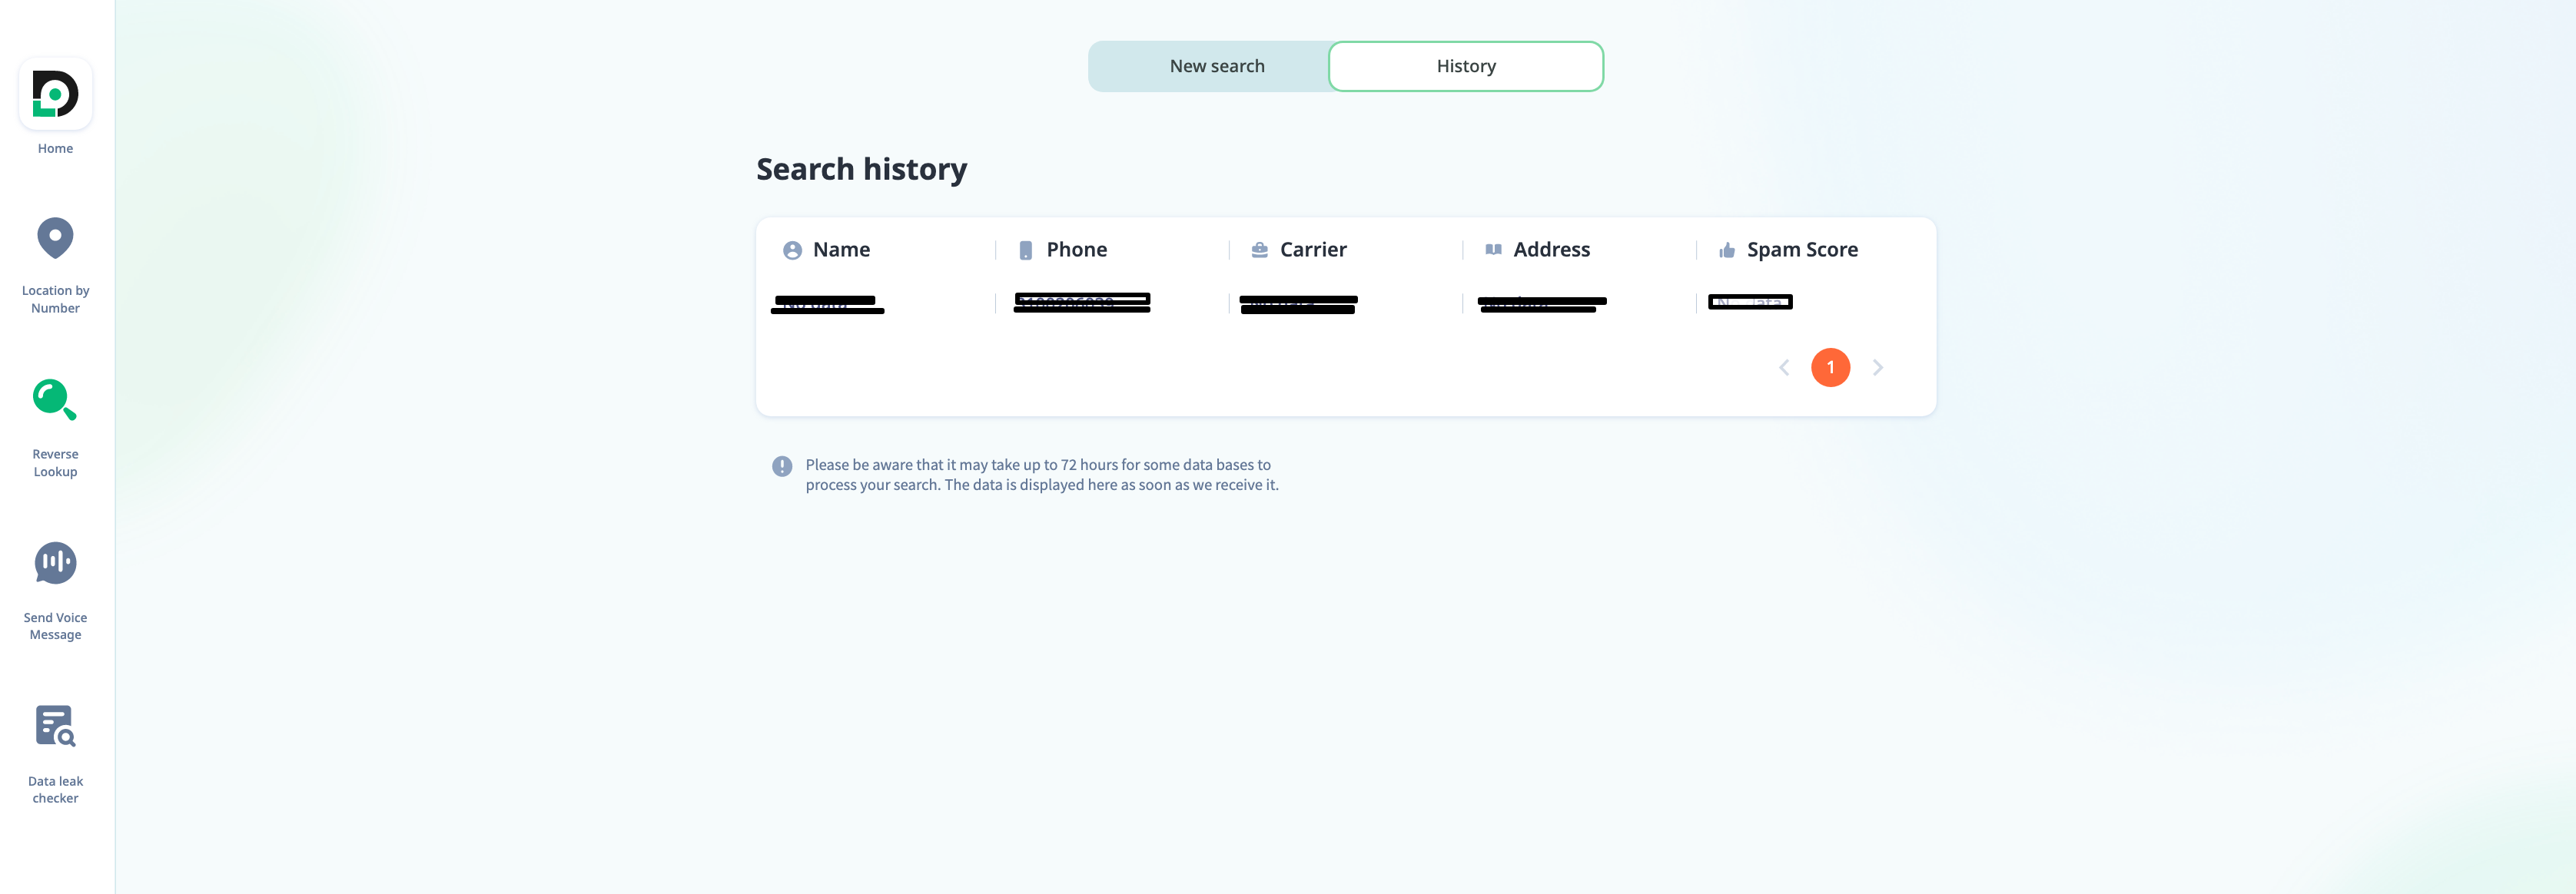The height and width of the screenshot is (894, 2576).
Task: Click the Home label in sidebar
Action: pos(55,149)
